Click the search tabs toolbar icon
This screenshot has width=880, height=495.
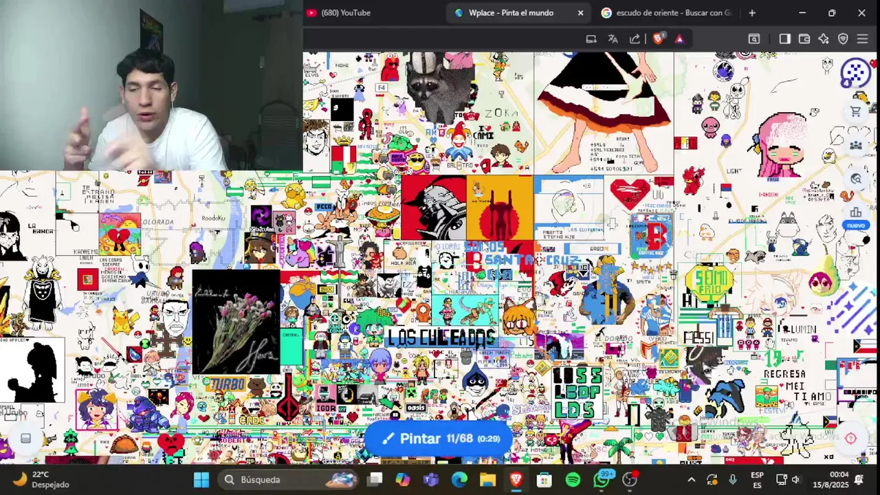click(x=754, y=39)
